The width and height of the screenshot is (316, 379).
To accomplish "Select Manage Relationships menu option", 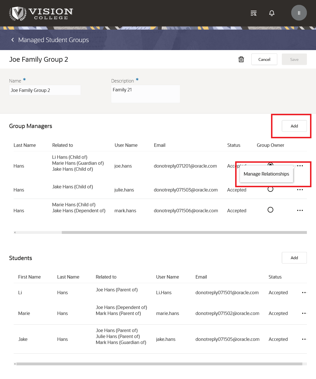I will click(x=266, y=174).
